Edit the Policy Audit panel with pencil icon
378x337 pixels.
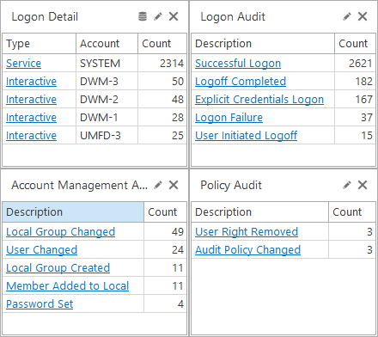coord(347,185)
